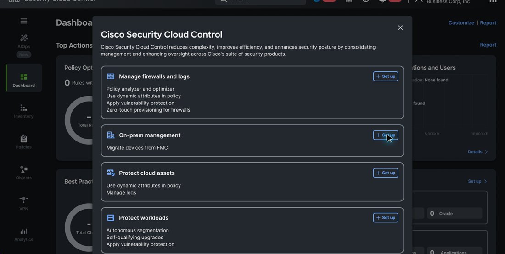Click the Report link in Top Actions row
Image resolution: width=505 pixels, height=254 pixels.
coord(488,45)
